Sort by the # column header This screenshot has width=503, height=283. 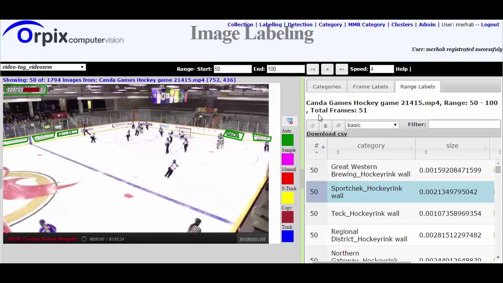tap(317, 148)
